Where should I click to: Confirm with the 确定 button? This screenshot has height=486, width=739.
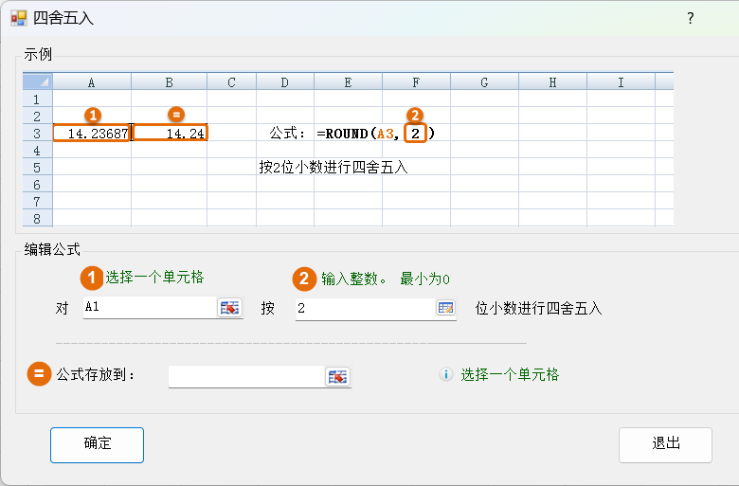98,444
